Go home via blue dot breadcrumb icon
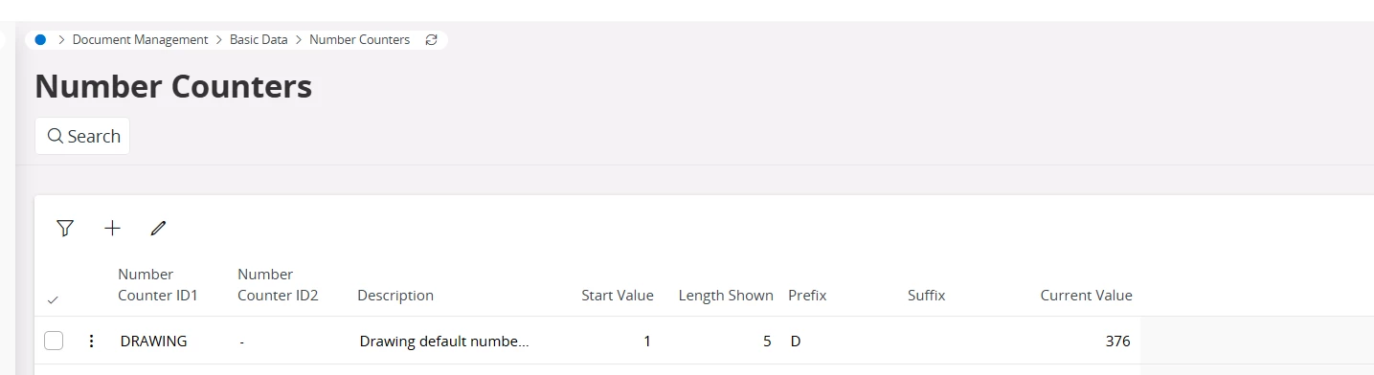1374x375 pixels. (x=40, y=40)
